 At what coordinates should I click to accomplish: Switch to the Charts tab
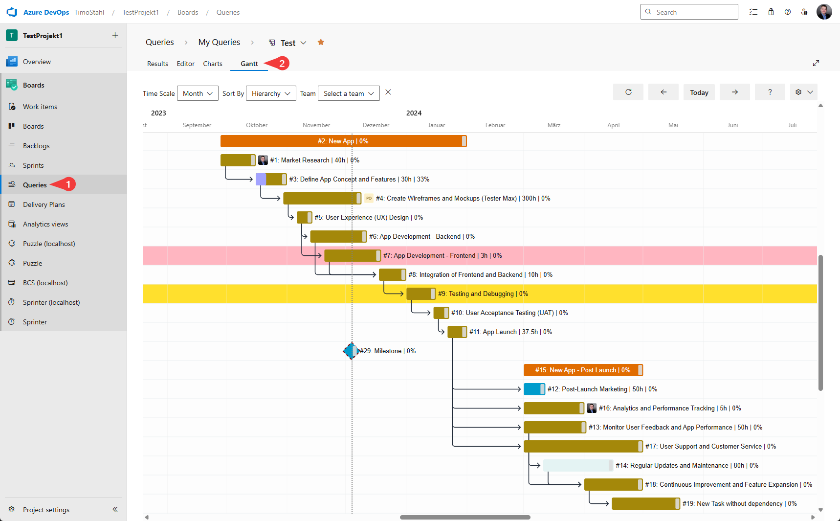click(213, 64)
